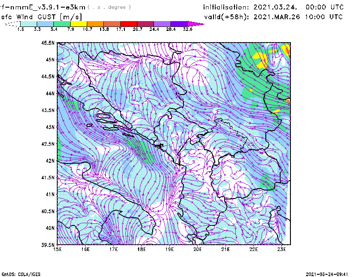The height and width of the screenshot is (277, 358).
Task: Click the legend value 20.7
Action: coord(137,29)
